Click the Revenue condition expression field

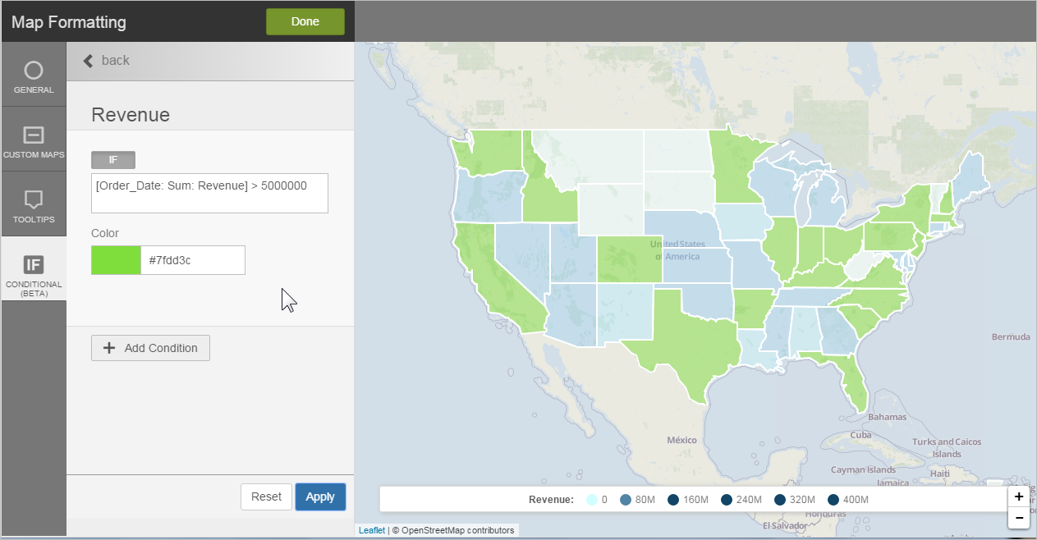click(x=209, y=193)
